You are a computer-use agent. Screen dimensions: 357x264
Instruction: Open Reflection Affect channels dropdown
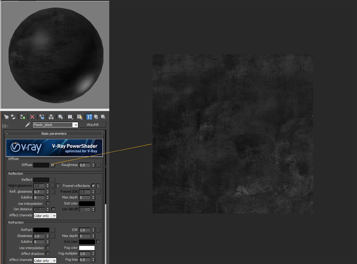pyautogui.click(x=45, y=216)
